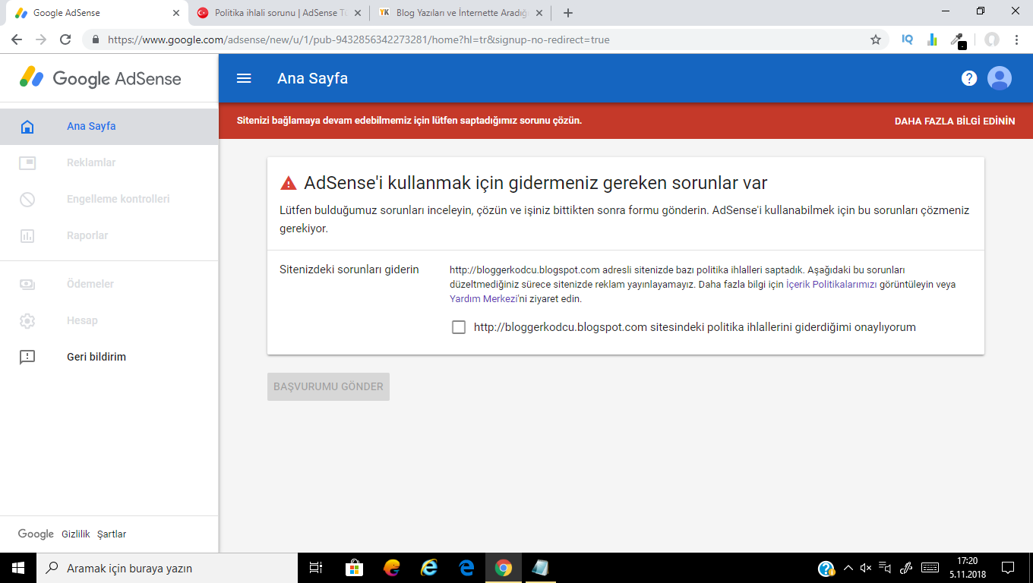This screenshot has width=1033, height=583.
Task: Launch Microsoft Edge from the taskbar
Action: pyautogui.click(x=466, y=568)
